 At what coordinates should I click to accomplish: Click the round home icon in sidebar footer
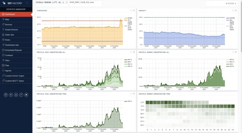(x=11, y=95)
